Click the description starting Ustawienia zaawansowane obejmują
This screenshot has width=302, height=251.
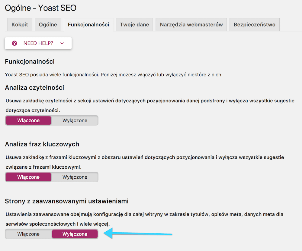tap(144, 219)
